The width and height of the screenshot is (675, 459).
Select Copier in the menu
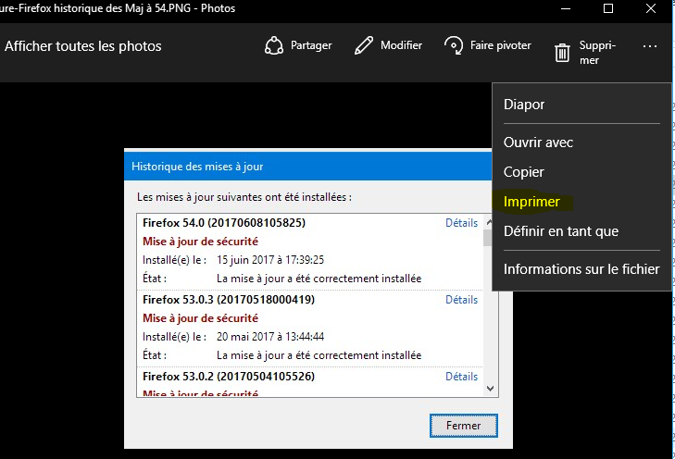pyautogui.click(x=524, y=172)
